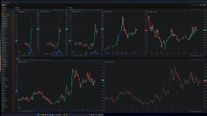This screenshot has width=207, height=116.
Task: Click the Indicators button in top-right chart toolbar
Action: [x=98, y=10]
